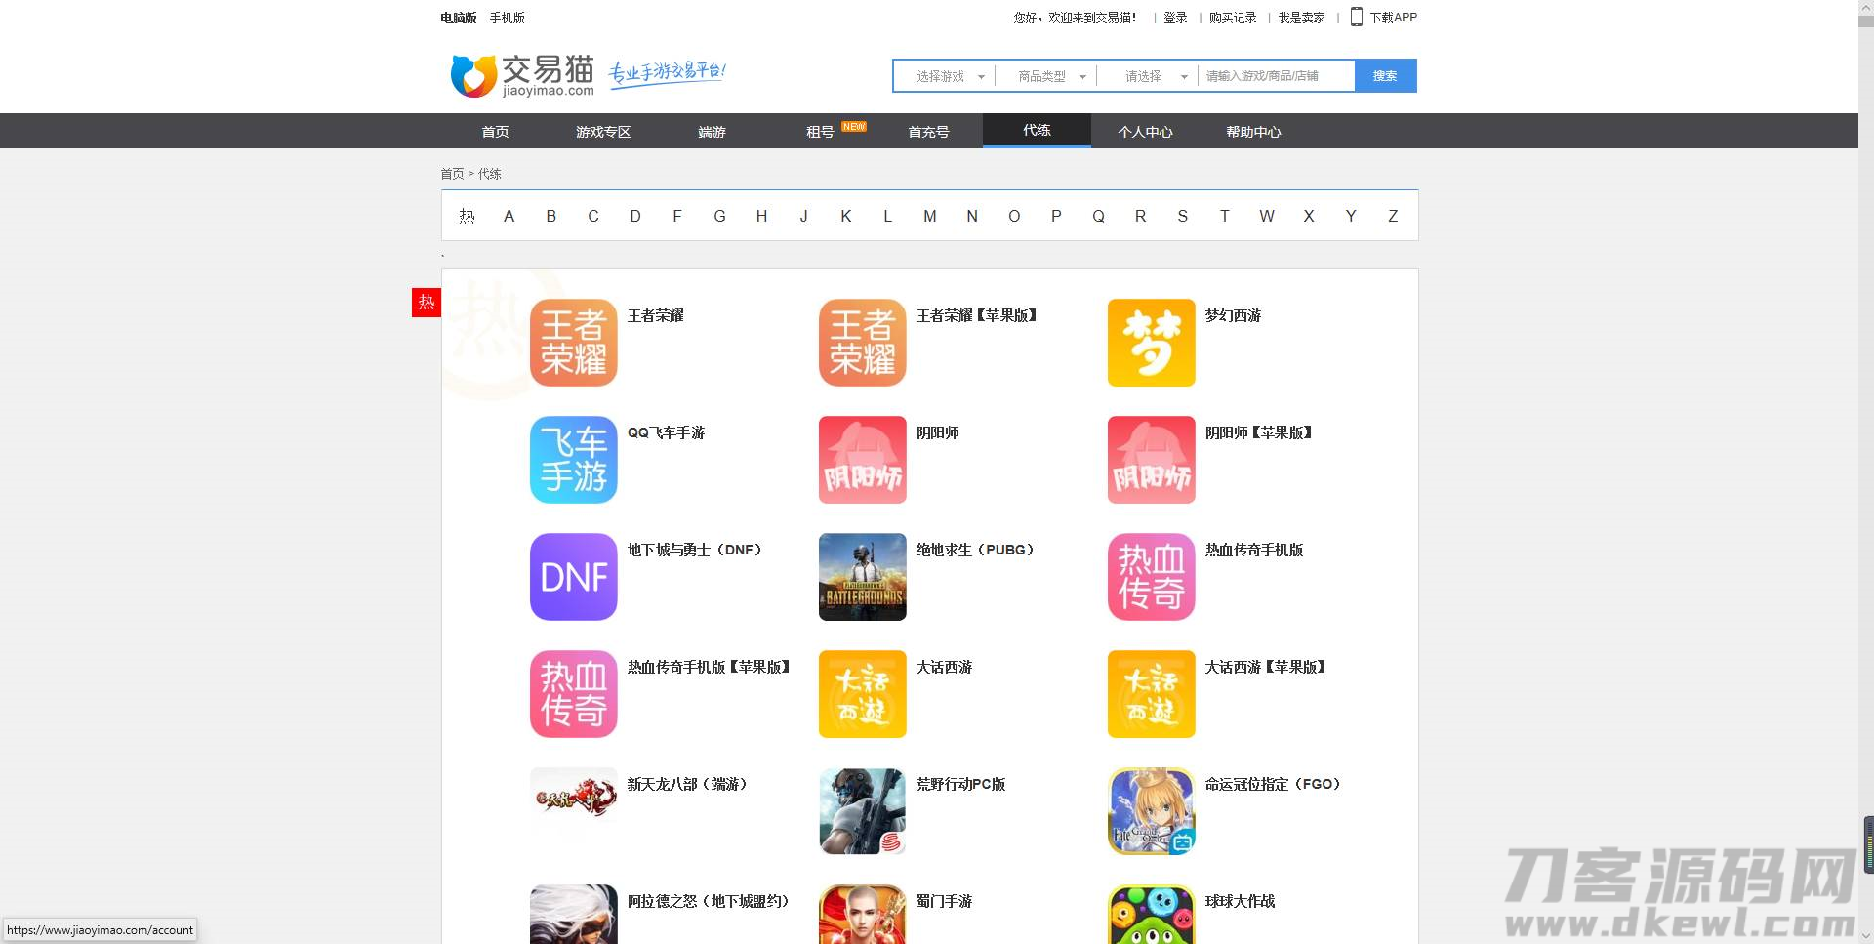Open the 热血传奇手机版 game icon

pyautogui.click(x=1152, y=577)
